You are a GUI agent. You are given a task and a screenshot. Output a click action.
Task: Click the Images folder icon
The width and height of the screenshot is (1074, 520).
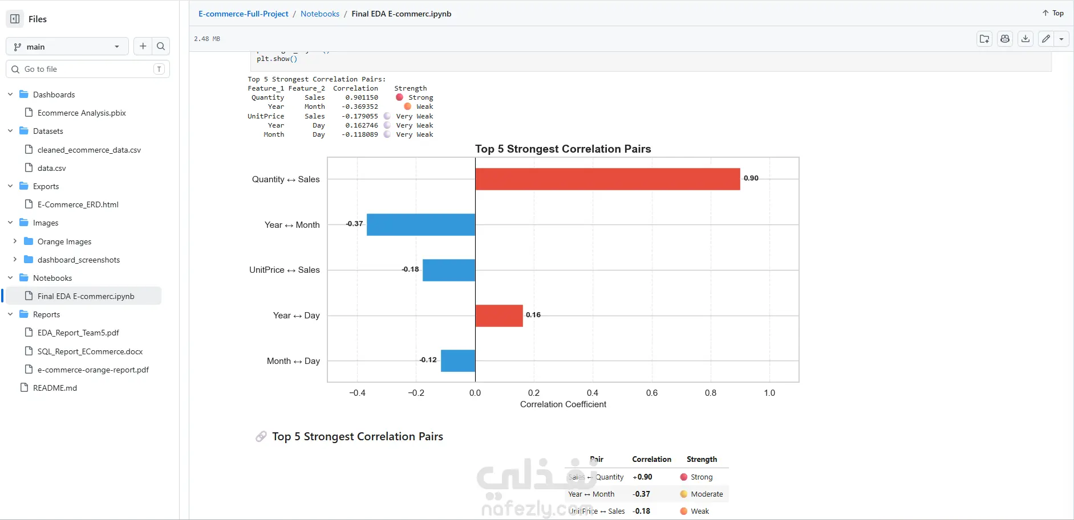24,223
